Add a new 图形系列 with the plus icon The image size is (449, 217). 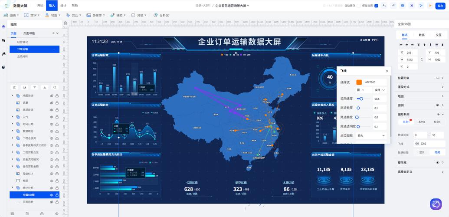[438, 114]
